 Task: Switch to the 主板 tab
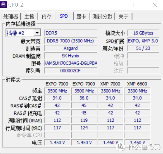pos(29,16)
